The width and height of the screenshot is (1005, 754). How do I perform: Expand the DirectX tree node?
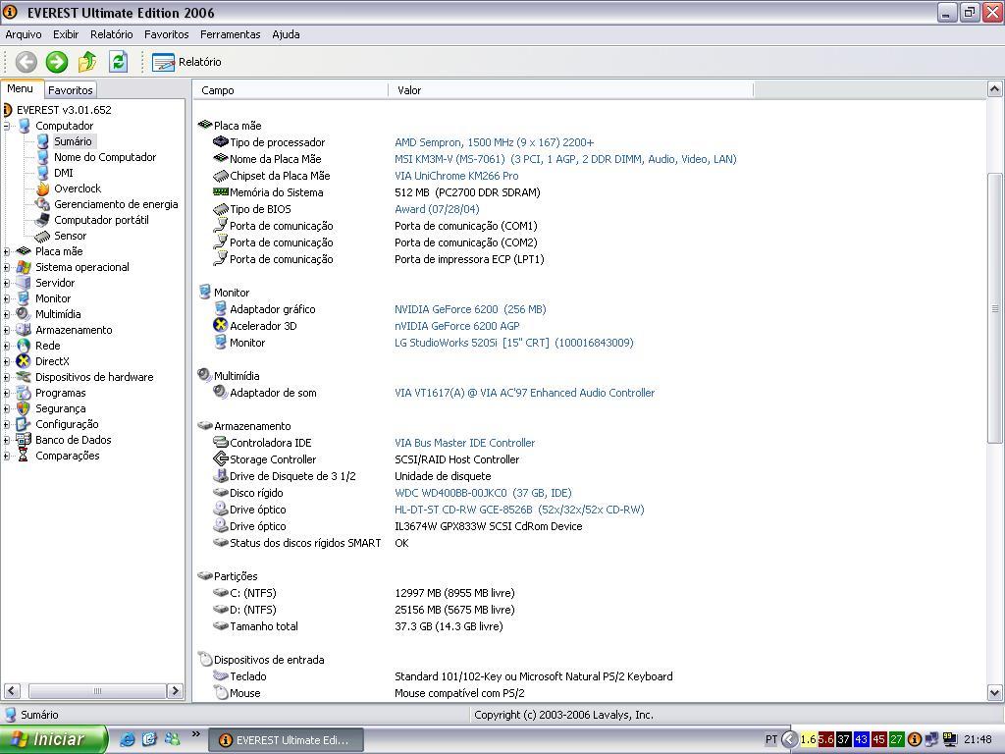pyautogui.click(x=7, y=361)
